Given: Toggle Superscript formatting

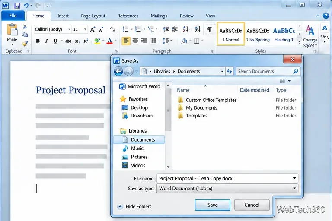Looking at the screenshot, I should coord(86,41).
